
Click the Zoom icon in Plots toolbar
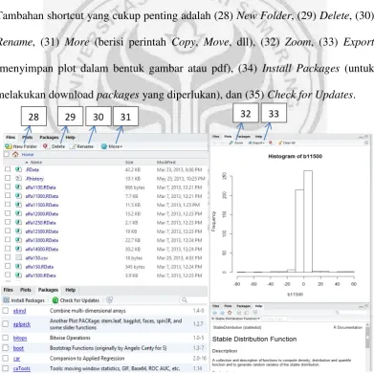[x=231, y=143]
